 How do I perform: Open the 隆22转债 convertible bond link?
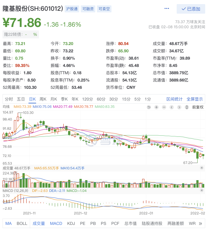tap(21, 35)
